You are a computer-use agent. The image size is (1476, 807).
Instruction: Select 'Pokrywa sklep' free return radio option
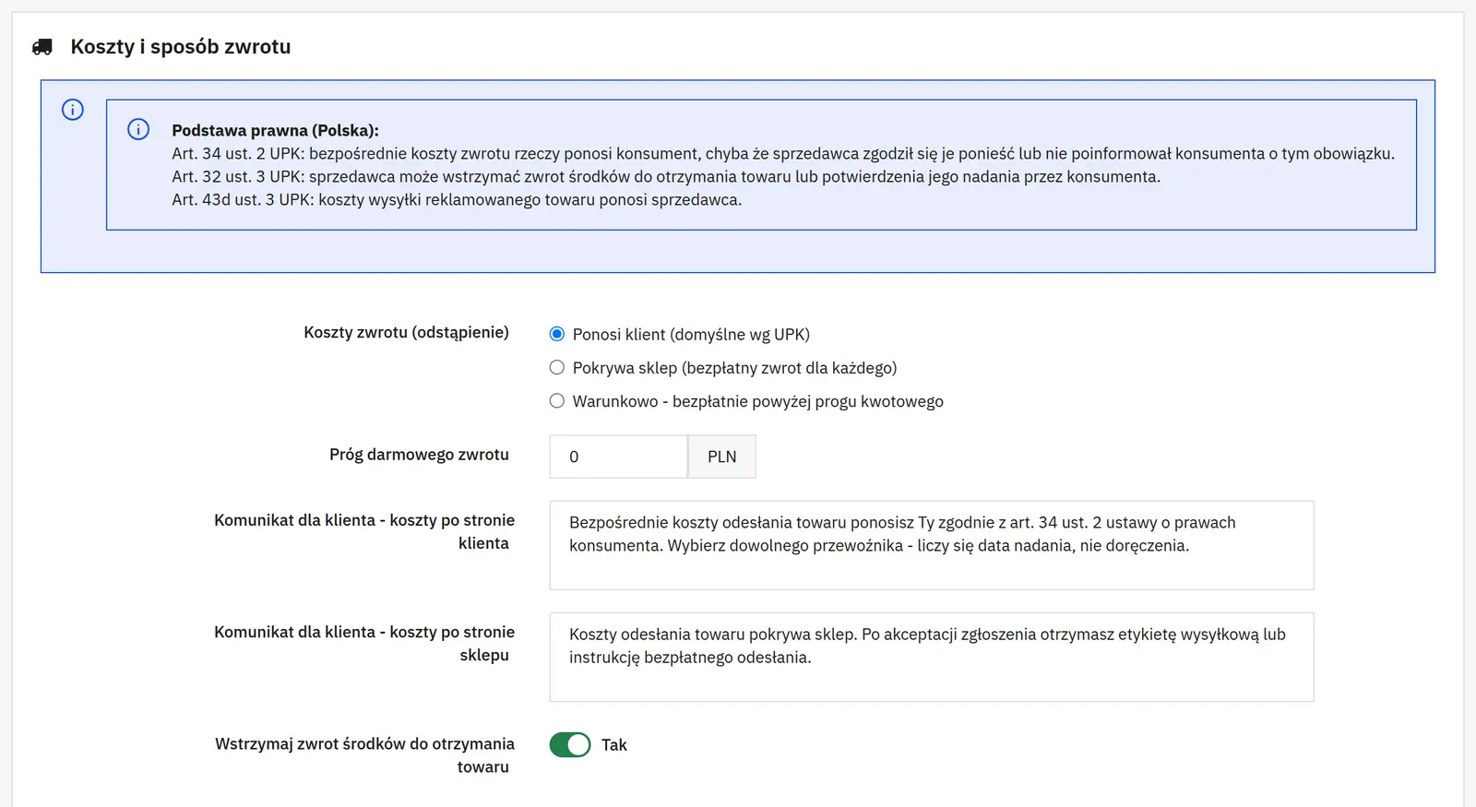click(557, 367)
